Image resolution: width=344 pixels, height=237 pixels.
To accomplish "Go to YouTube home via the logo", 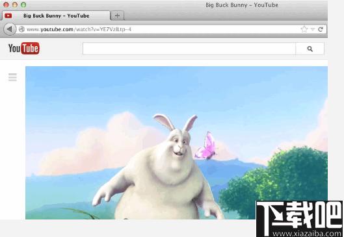I will (x=24, y=48).
